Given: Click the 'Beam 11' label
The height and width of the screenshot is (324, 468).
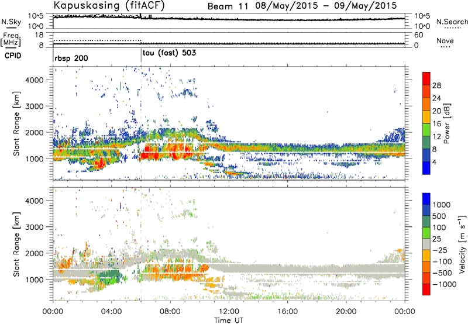Looking at the screenshot, I should 228,6.
